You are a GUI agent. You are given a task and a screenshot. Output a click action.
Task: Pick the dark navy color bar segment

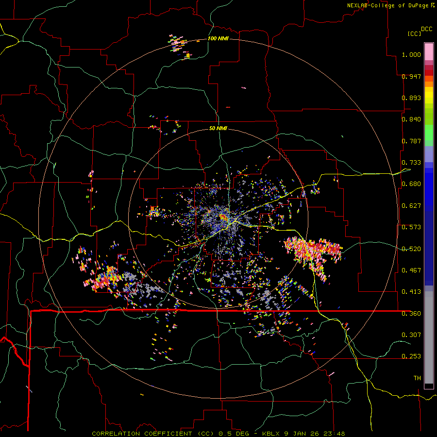(x=429, y=248)
